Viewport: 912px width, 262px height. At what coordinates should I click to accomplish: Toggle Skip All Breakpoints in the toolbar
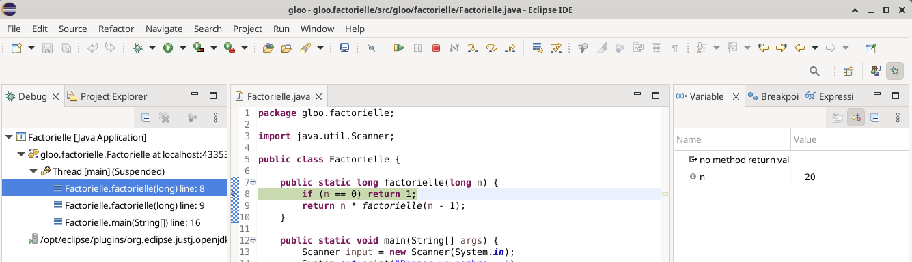pos(371,48)
